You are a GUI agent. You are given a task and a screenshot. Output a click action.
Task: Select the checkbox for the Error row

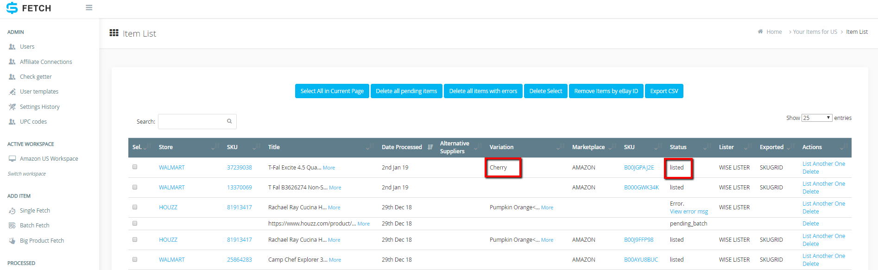[x=135, y=207]
